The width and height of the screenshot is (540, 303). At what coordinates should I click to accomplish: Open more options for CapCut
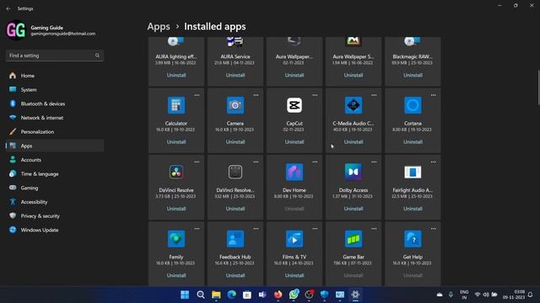tap(315, 95)
